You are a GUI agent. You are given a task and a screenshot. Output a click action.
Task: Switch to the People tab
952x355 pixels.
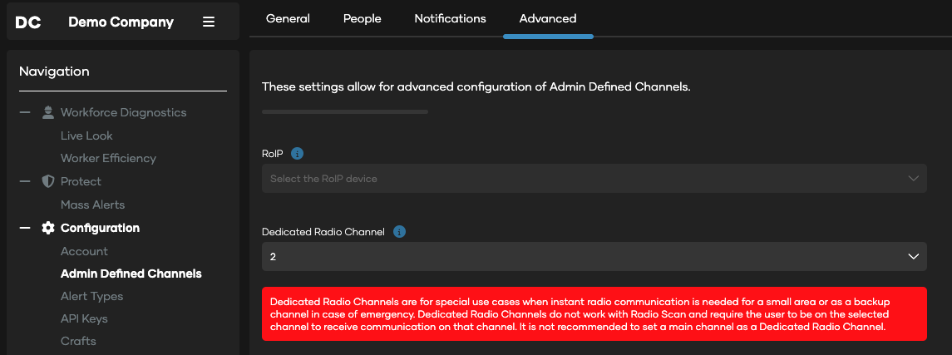coord(363,19)
